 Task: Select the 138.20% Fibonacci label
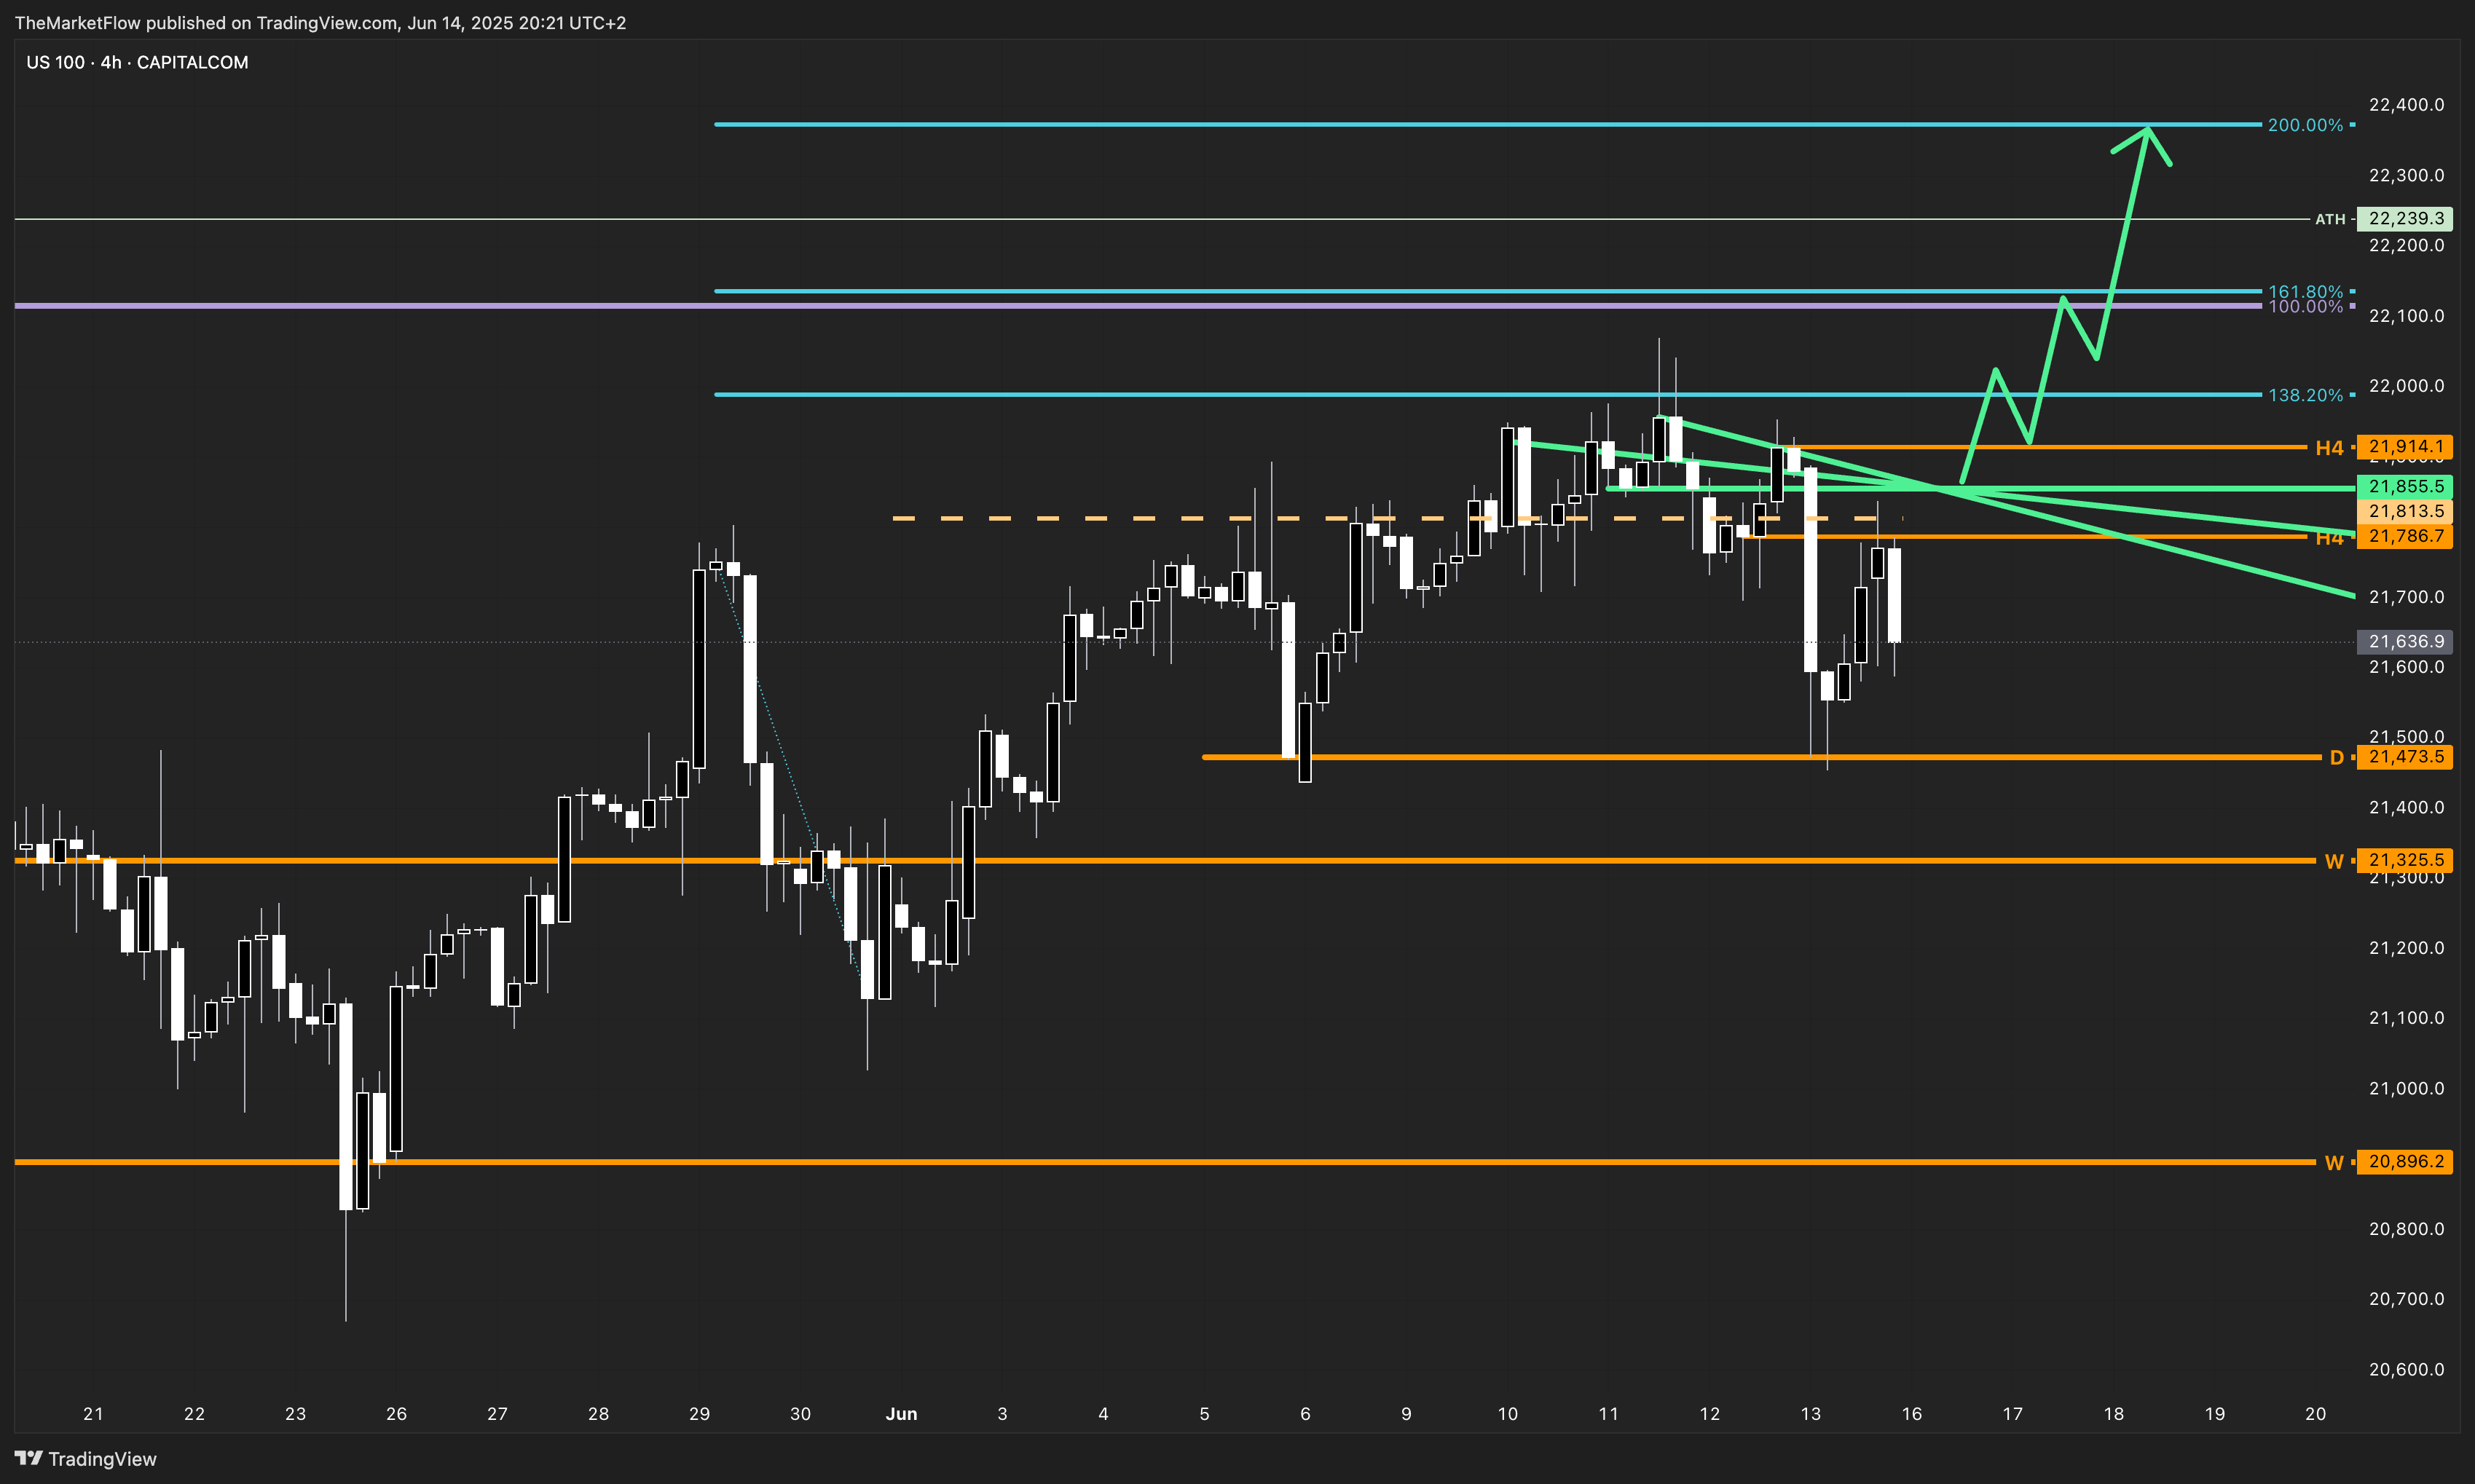point(2305,395)
